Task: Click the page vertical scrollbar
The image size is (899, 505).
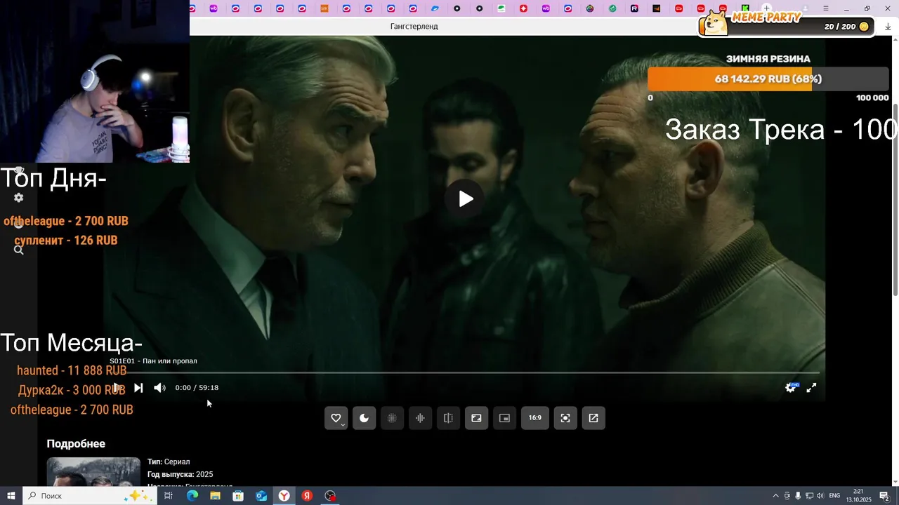Action: tap(895, 199)
